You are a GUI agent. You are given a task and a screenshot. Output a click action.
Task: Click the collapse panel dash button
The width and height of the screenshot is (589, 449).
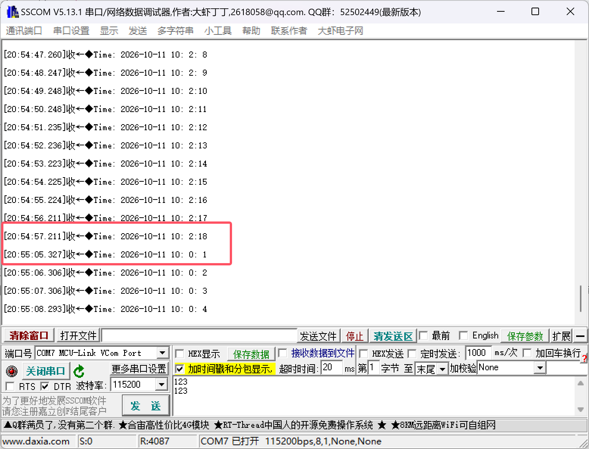click(580, 336)
